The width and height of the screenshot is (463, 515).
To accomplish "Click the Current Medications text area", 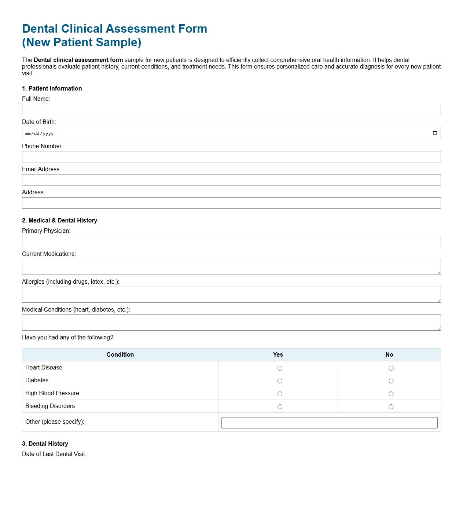I will (x=231, y=266).
